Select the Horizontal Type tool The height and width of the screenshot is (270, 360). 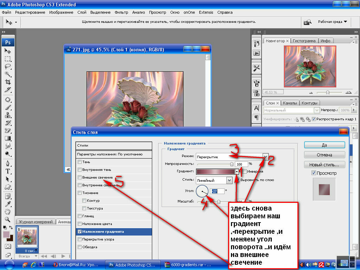click(8, 171)
